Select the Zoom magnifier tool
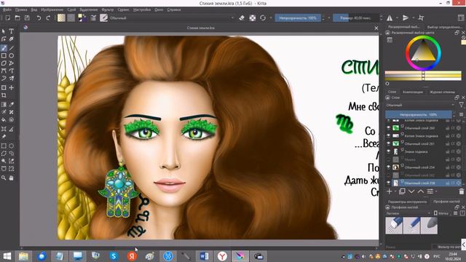 click(4, 178)
